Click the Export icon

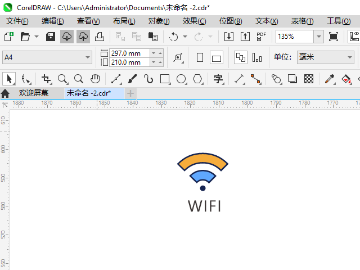click(x=245, y=37)
